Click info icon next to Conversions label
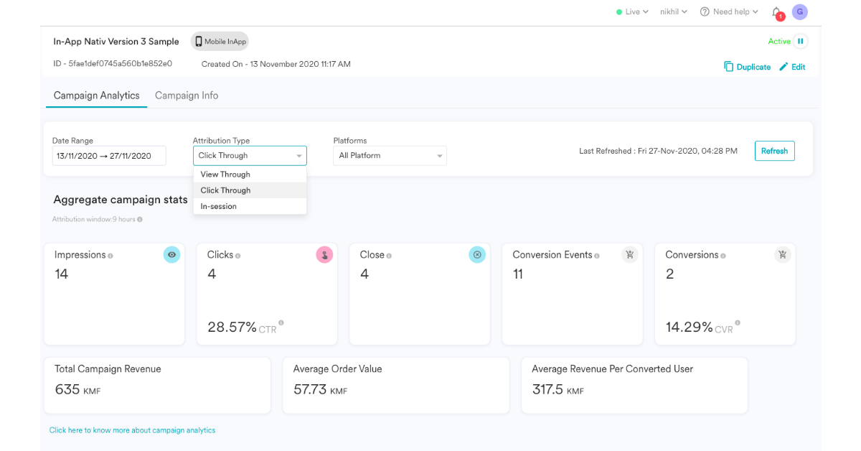Image resolution: width=861 pixels, height=451 pixels. pos(723,256)
